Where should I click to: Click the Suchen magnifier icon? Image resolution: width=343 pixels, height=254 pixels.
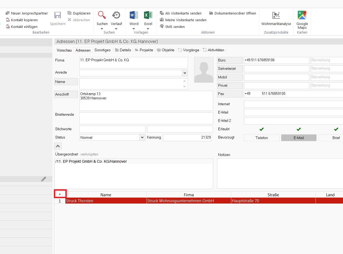point(102,15)
